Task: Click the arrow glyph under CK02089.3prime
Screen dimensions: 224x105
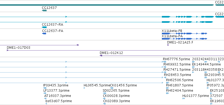Action: click(x=104, y=104)
